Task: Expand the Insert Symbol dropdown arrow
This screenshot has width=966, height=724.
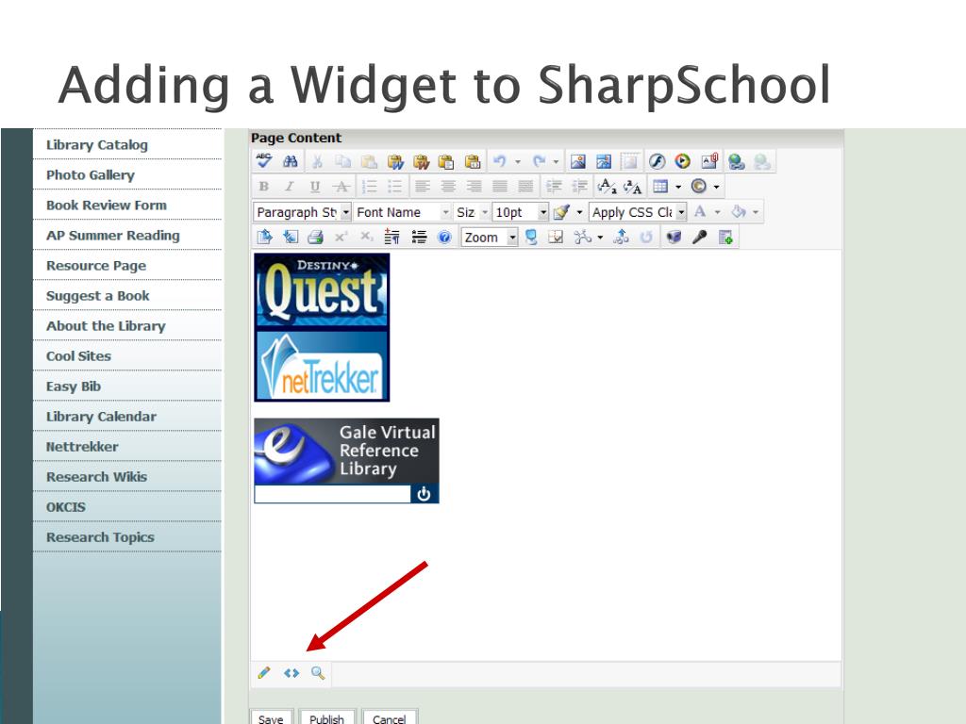Action: coord(717,187)
